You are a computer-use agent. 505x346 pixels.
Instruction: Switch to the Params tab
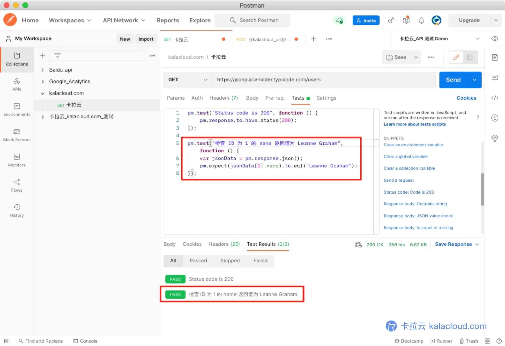point(176,98)
